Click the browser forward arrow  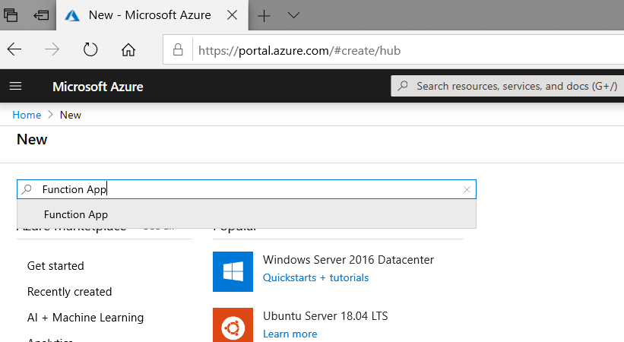52,49
